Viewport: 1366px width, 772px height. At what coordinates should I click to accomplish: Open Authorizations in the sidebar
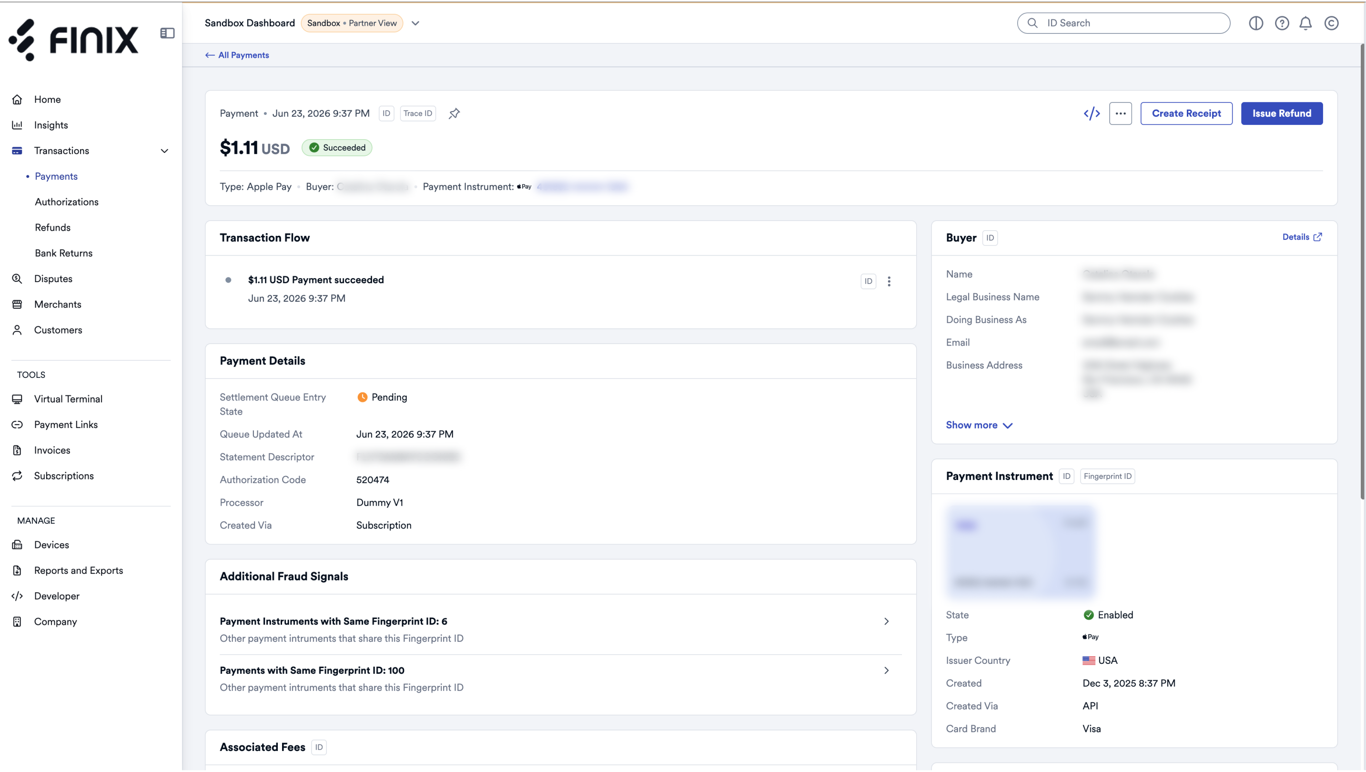(67, 202)
